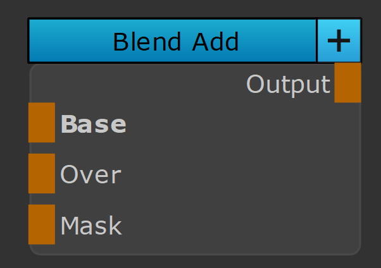Screen dimensions: 381x268
Task: Click the "Blend Add" header text
Action: [x=175, y=42]
